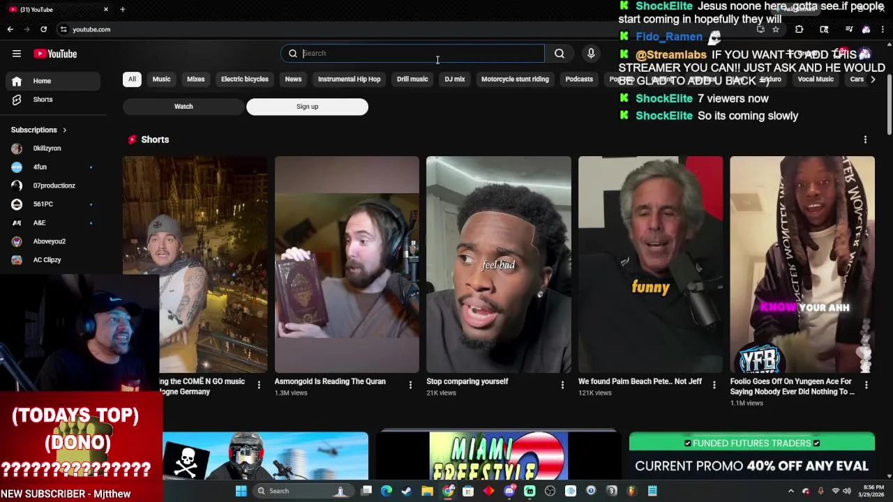Open the 07productionz subscription channel
This screenshot has width=893, height=502.
[x=53, y=185]
